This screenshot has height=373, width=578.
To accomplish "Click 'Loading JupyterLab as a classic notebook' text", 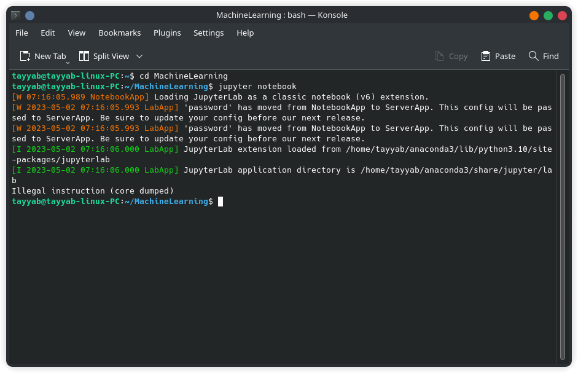I will (x=252, y=96).
